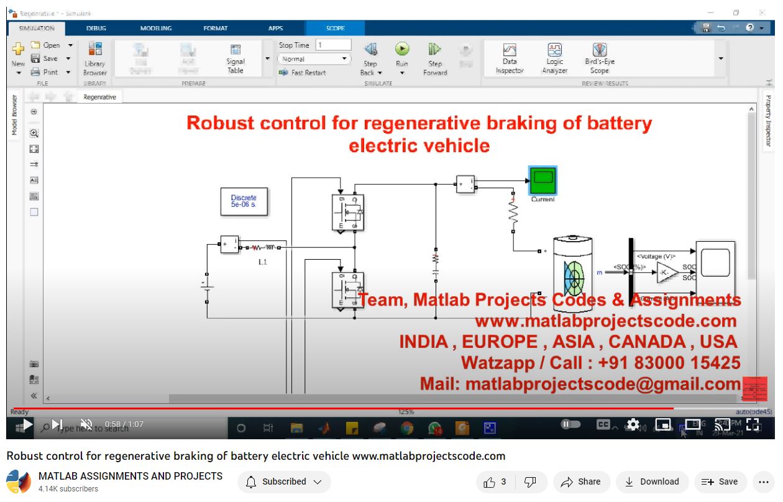Viewport: 783px width, 502px height.
Task: Click the Regenrative model breadcrumb tab
Action: pos(100,97)
